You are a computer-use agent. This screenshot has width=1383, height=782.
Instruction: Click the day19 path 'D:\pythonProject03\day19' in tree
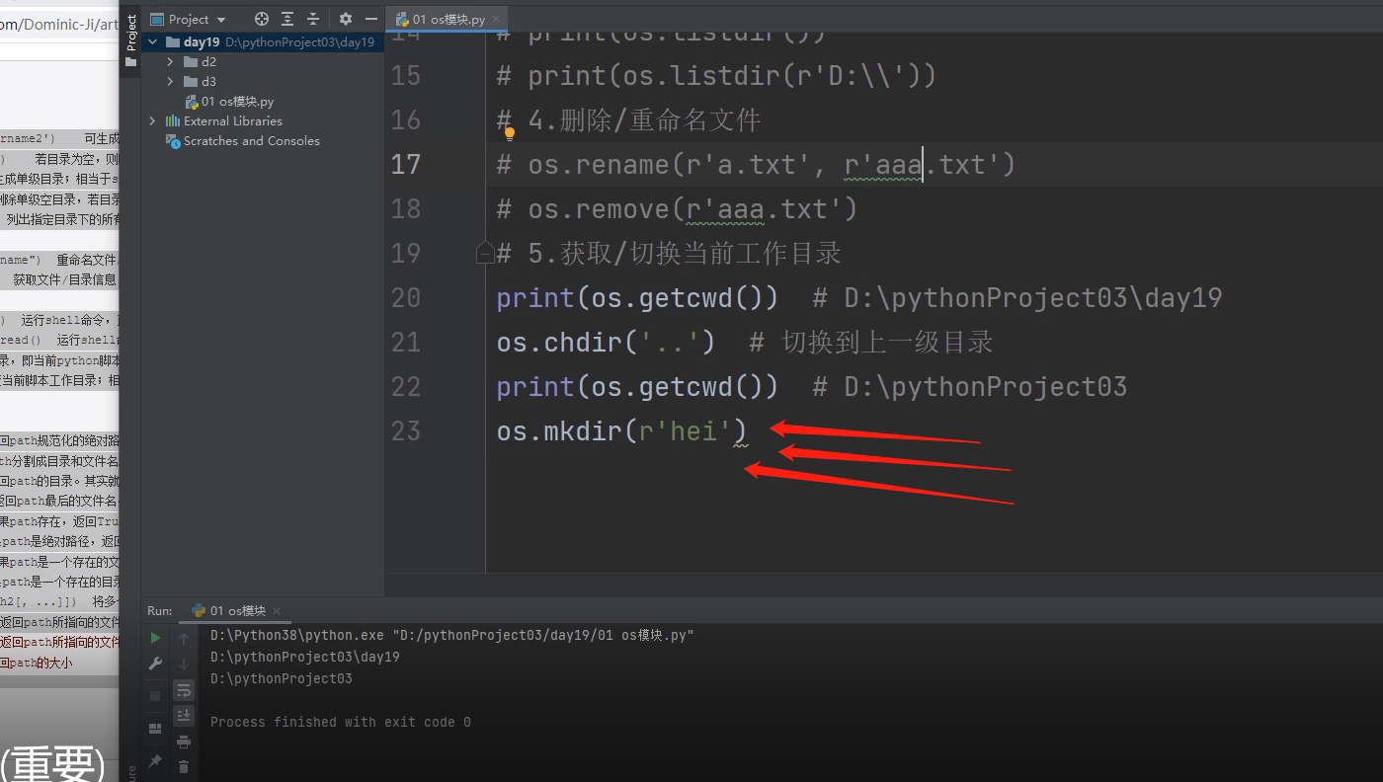coord(300,42)
